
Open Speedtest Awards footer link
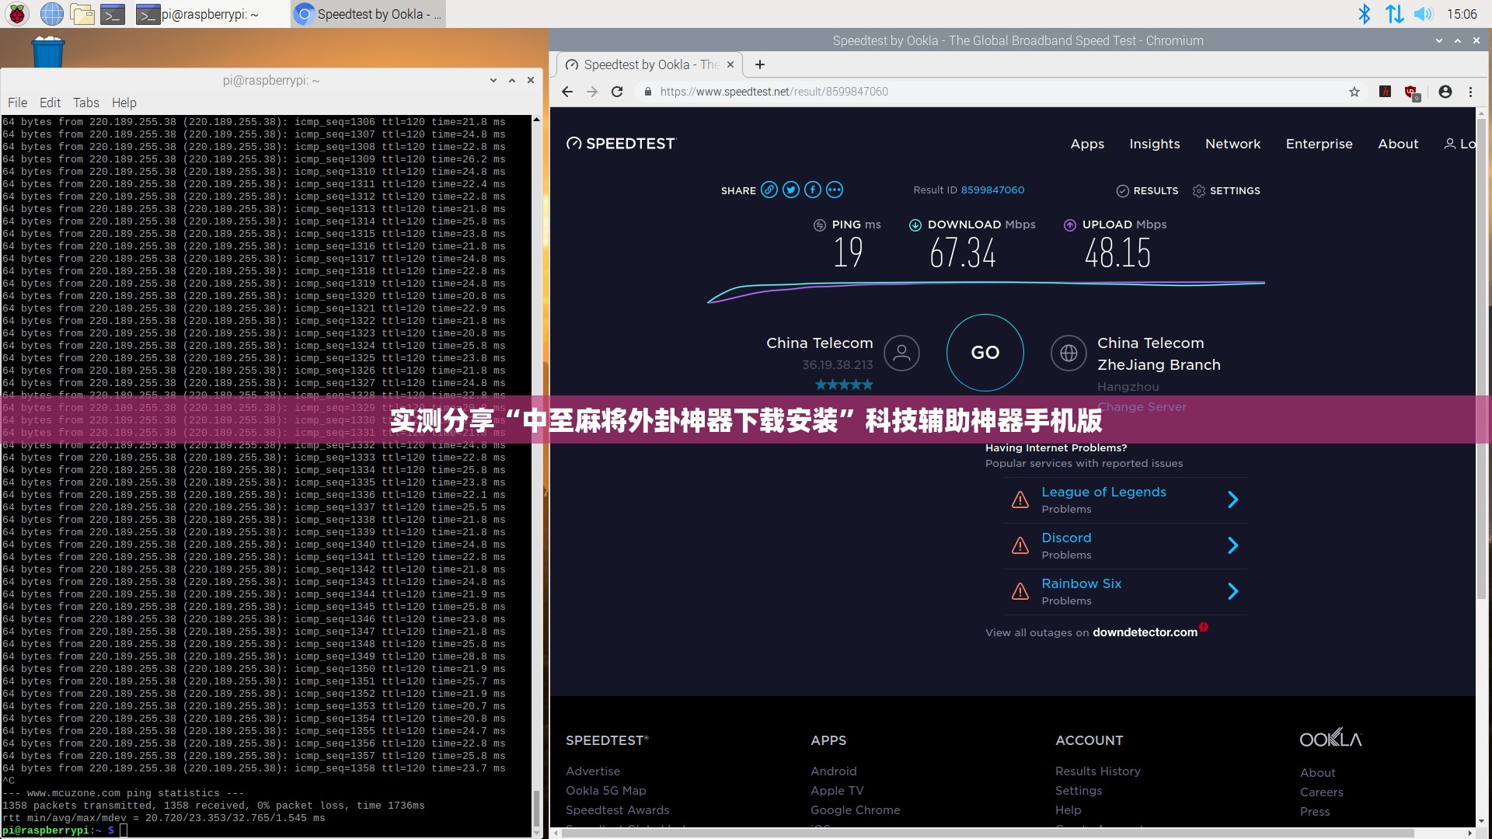click(x=618, y=810)
